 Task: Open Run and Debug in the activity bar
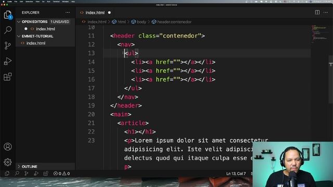8,61
